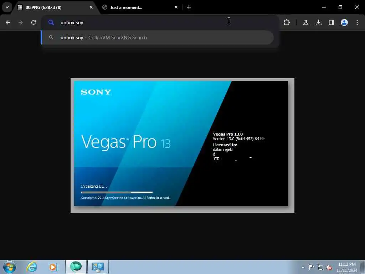Open the clock showing 11:12 PM
Screen dimensions: 365x274
pyautogui.click(x=346, y=267)
